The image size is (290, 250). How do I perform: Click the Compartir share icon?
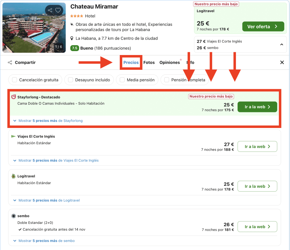coord(10,62)
